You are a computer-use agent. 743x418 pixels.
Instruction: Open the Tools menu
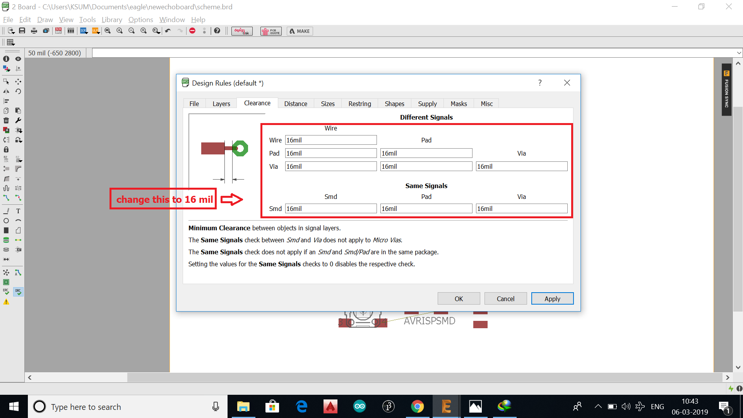tap(87, 20)
